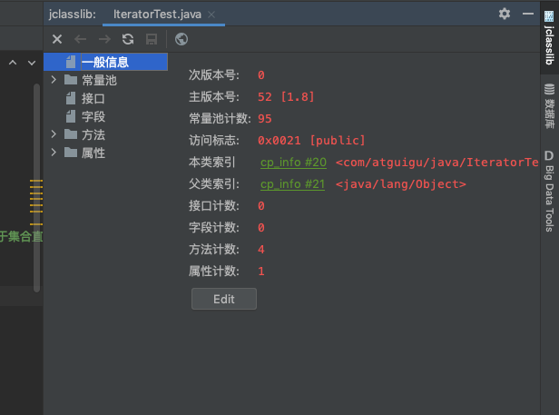Screen dimensions: 559x415
Task: Open the jclasslib side tool window
Action: (x=549, y=38)
